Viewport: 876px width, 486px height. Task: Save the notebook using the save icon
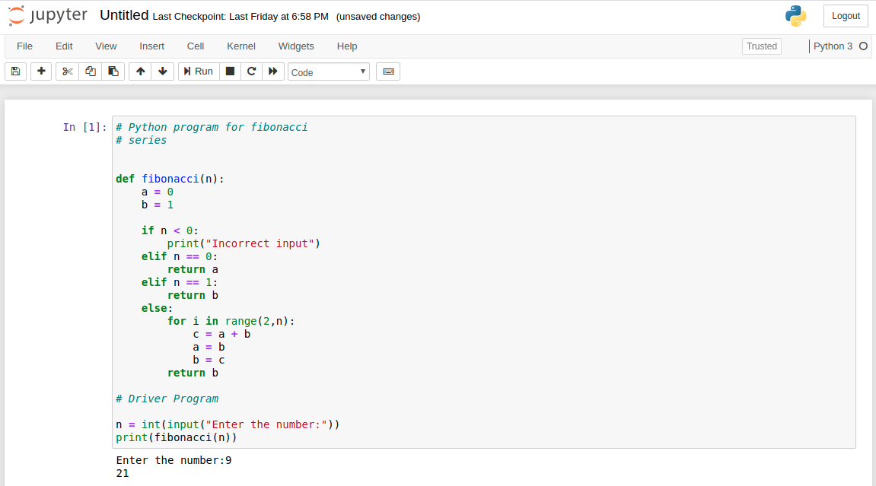click(x=15, y=71)
